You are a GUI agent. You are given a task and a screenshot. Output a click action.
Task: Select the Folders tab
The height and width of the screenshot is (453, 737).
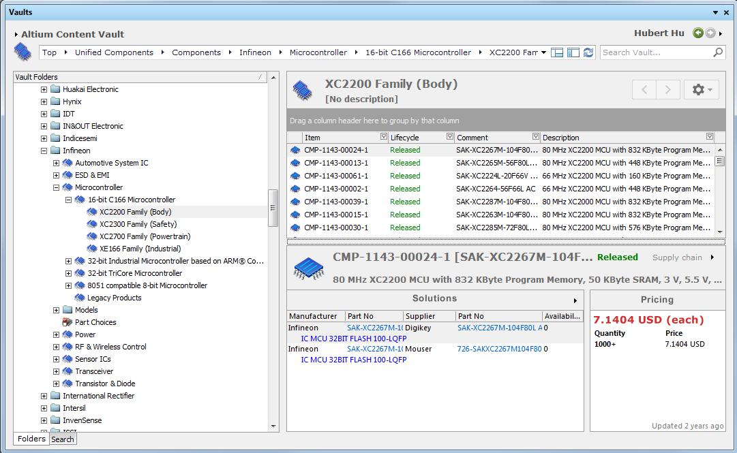pyautogui.click(x=31, y=439)
